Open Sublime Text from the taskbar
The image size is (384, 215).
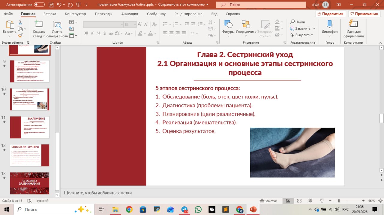tap(226, 209)
